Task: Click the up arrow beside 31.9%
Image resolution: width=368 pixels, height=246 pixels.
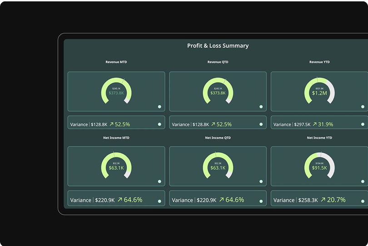Action: (x=315, y=124)
